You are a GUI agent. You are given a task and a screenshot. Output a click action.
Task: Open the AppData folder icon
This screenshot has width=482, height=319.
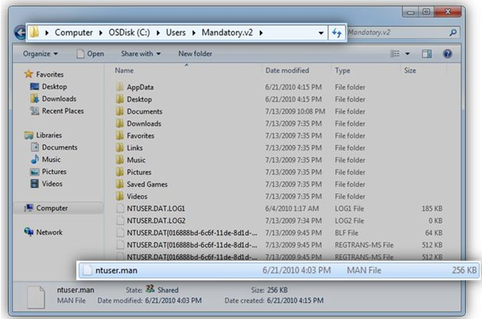(x=119, y=87)
